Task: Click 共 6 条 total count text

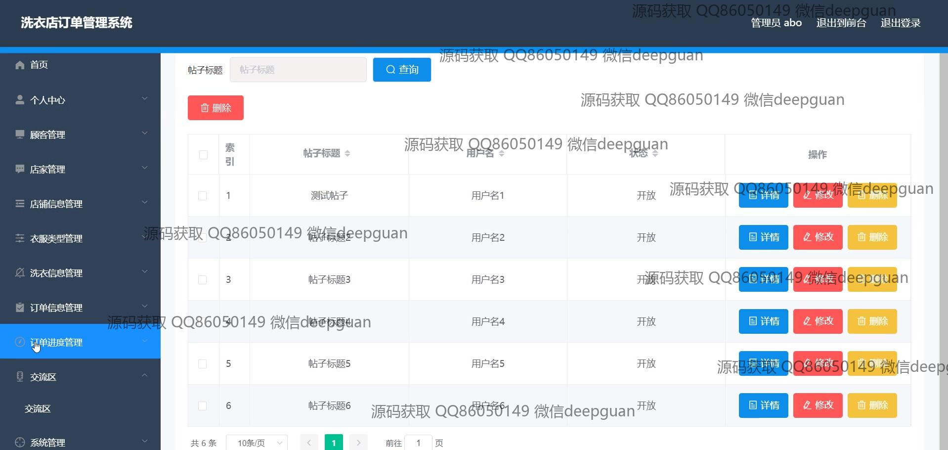Action: tap(204, 443)
